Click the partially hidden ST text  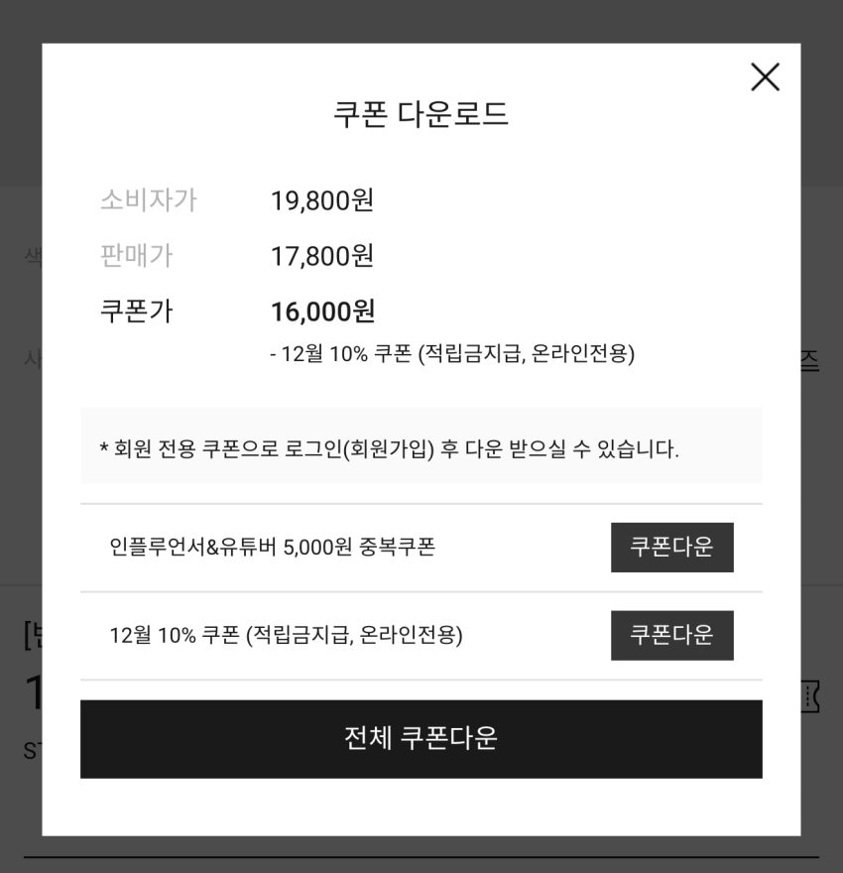pyautogui.click(x=33, y=751)
